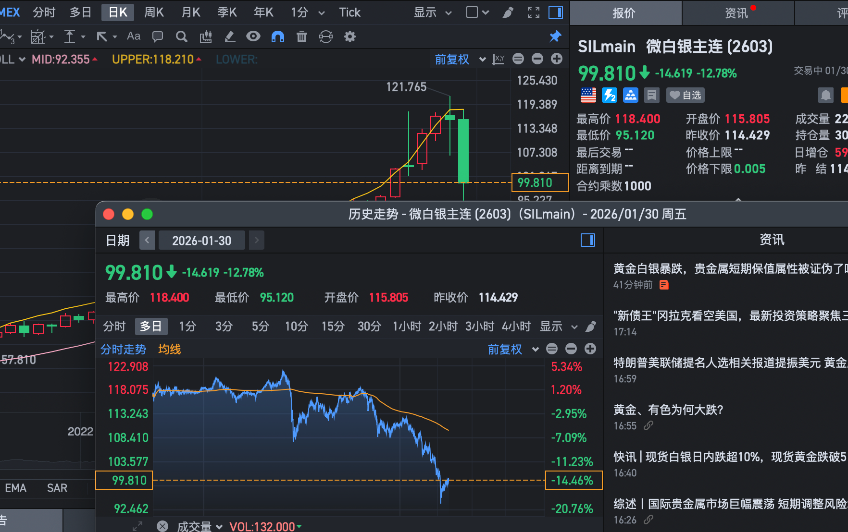Screen dimensions: 848x532
Task: Open the 资讯 tab in right panel
Action: tap(736, 13)
